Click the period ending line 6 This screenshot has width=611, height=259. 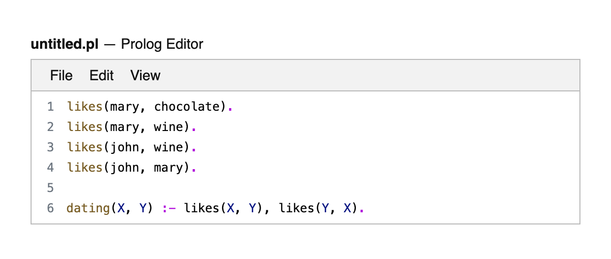click(x=362, y=208)
